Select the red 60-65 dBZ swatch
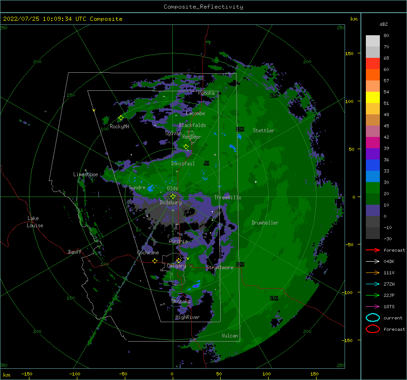This screenshot has width=407, height=380. click(373, 64)
